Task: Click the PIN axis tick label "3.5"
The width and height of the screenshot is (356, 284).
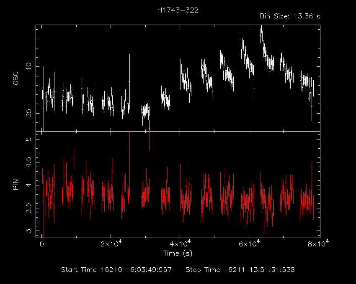Action: click(28, 208)
